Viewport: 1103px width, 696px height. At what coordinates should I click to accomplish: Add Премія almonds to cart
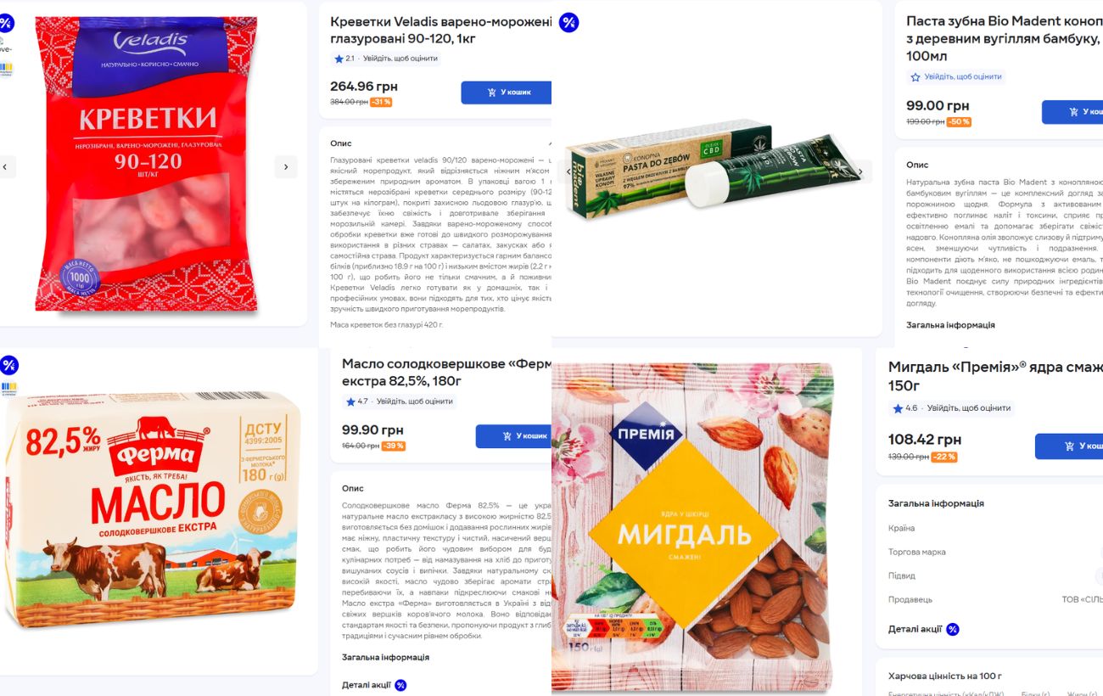point(1069,446)
